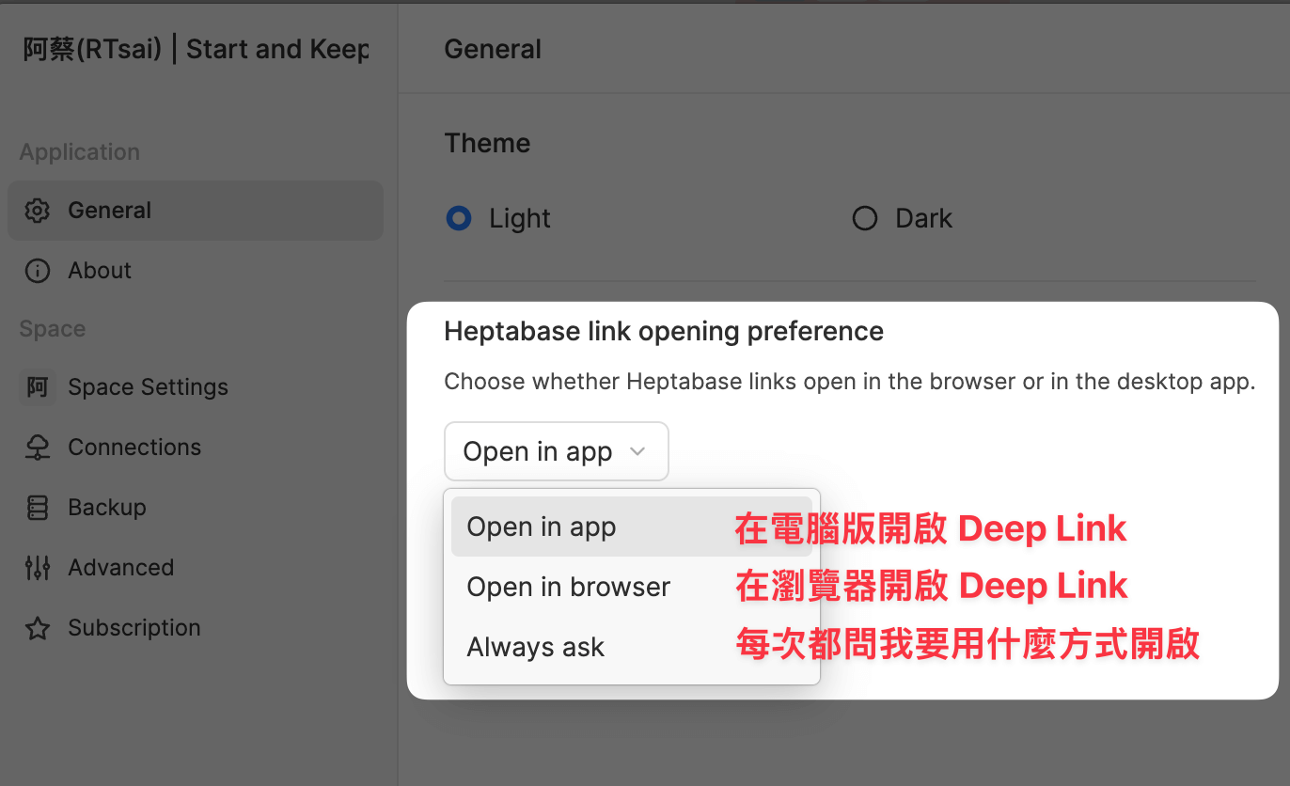
Task: Choose Open in browser from the dropdown
Action: pos(568,587)
